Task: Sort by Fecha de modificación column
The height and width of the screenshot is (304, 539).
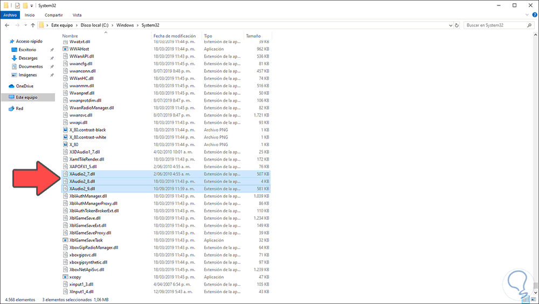Action: pos(175,36)
